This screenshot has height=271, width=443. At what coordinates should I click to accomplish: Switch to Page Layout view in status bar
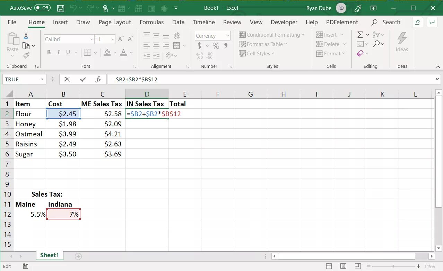click(x=343, y=266)
